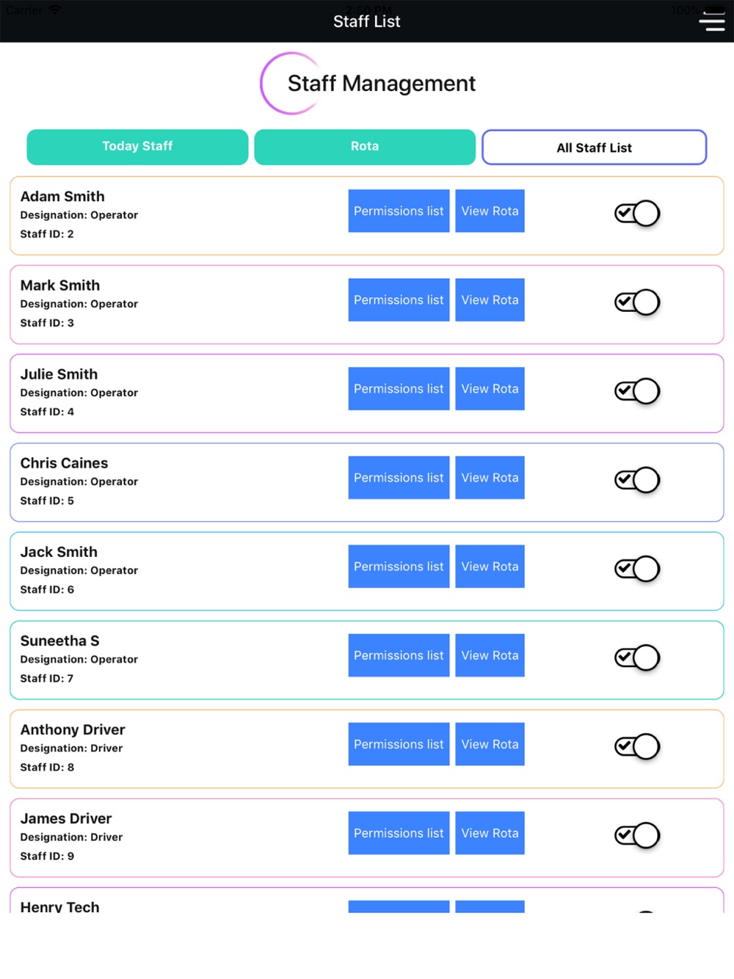View Rota for Anthony Driver

coord(490,744)
